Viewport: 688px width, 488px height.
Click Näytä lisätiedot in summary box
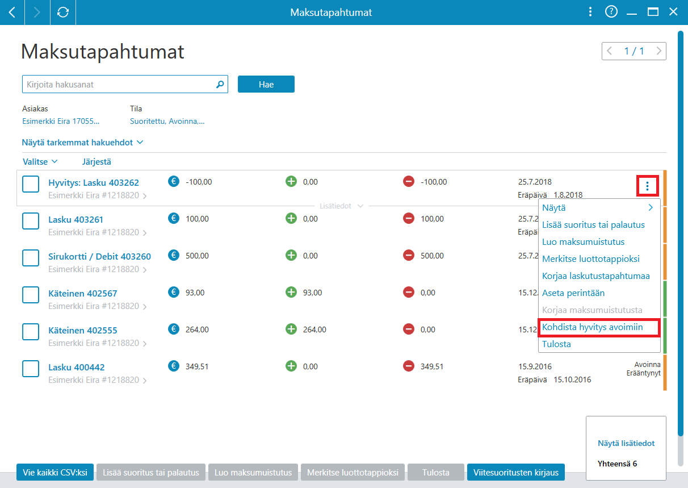pyautogui.click(x=626, y=443)
